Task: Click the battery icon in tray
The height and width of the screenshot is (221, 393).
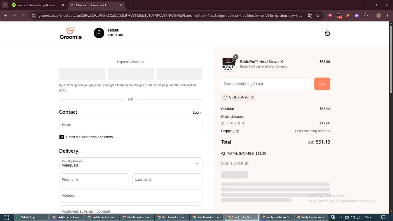Action: click(347, 217)
